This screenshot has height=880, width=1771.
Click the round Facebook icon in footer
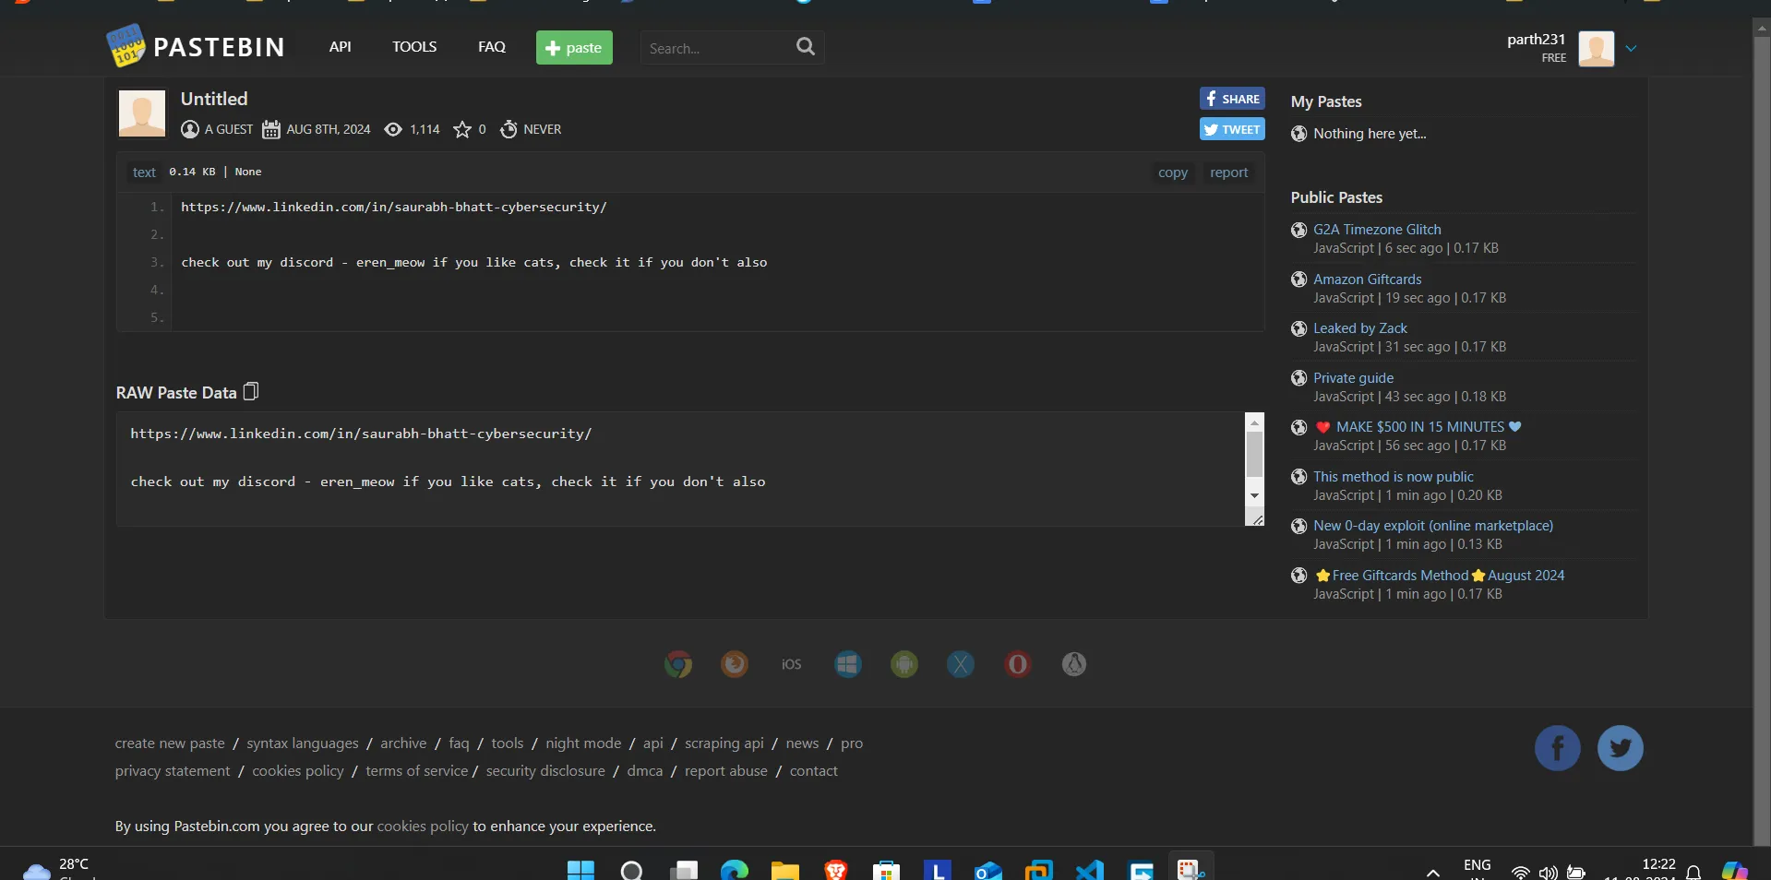point(1557,748)
